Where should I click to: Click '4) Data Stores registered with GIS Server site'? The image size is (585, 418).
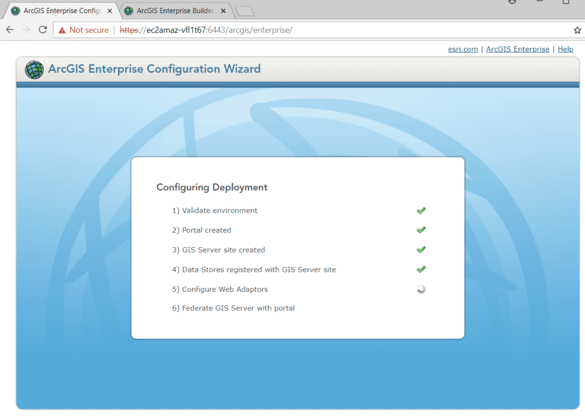[x=254, y=270]
